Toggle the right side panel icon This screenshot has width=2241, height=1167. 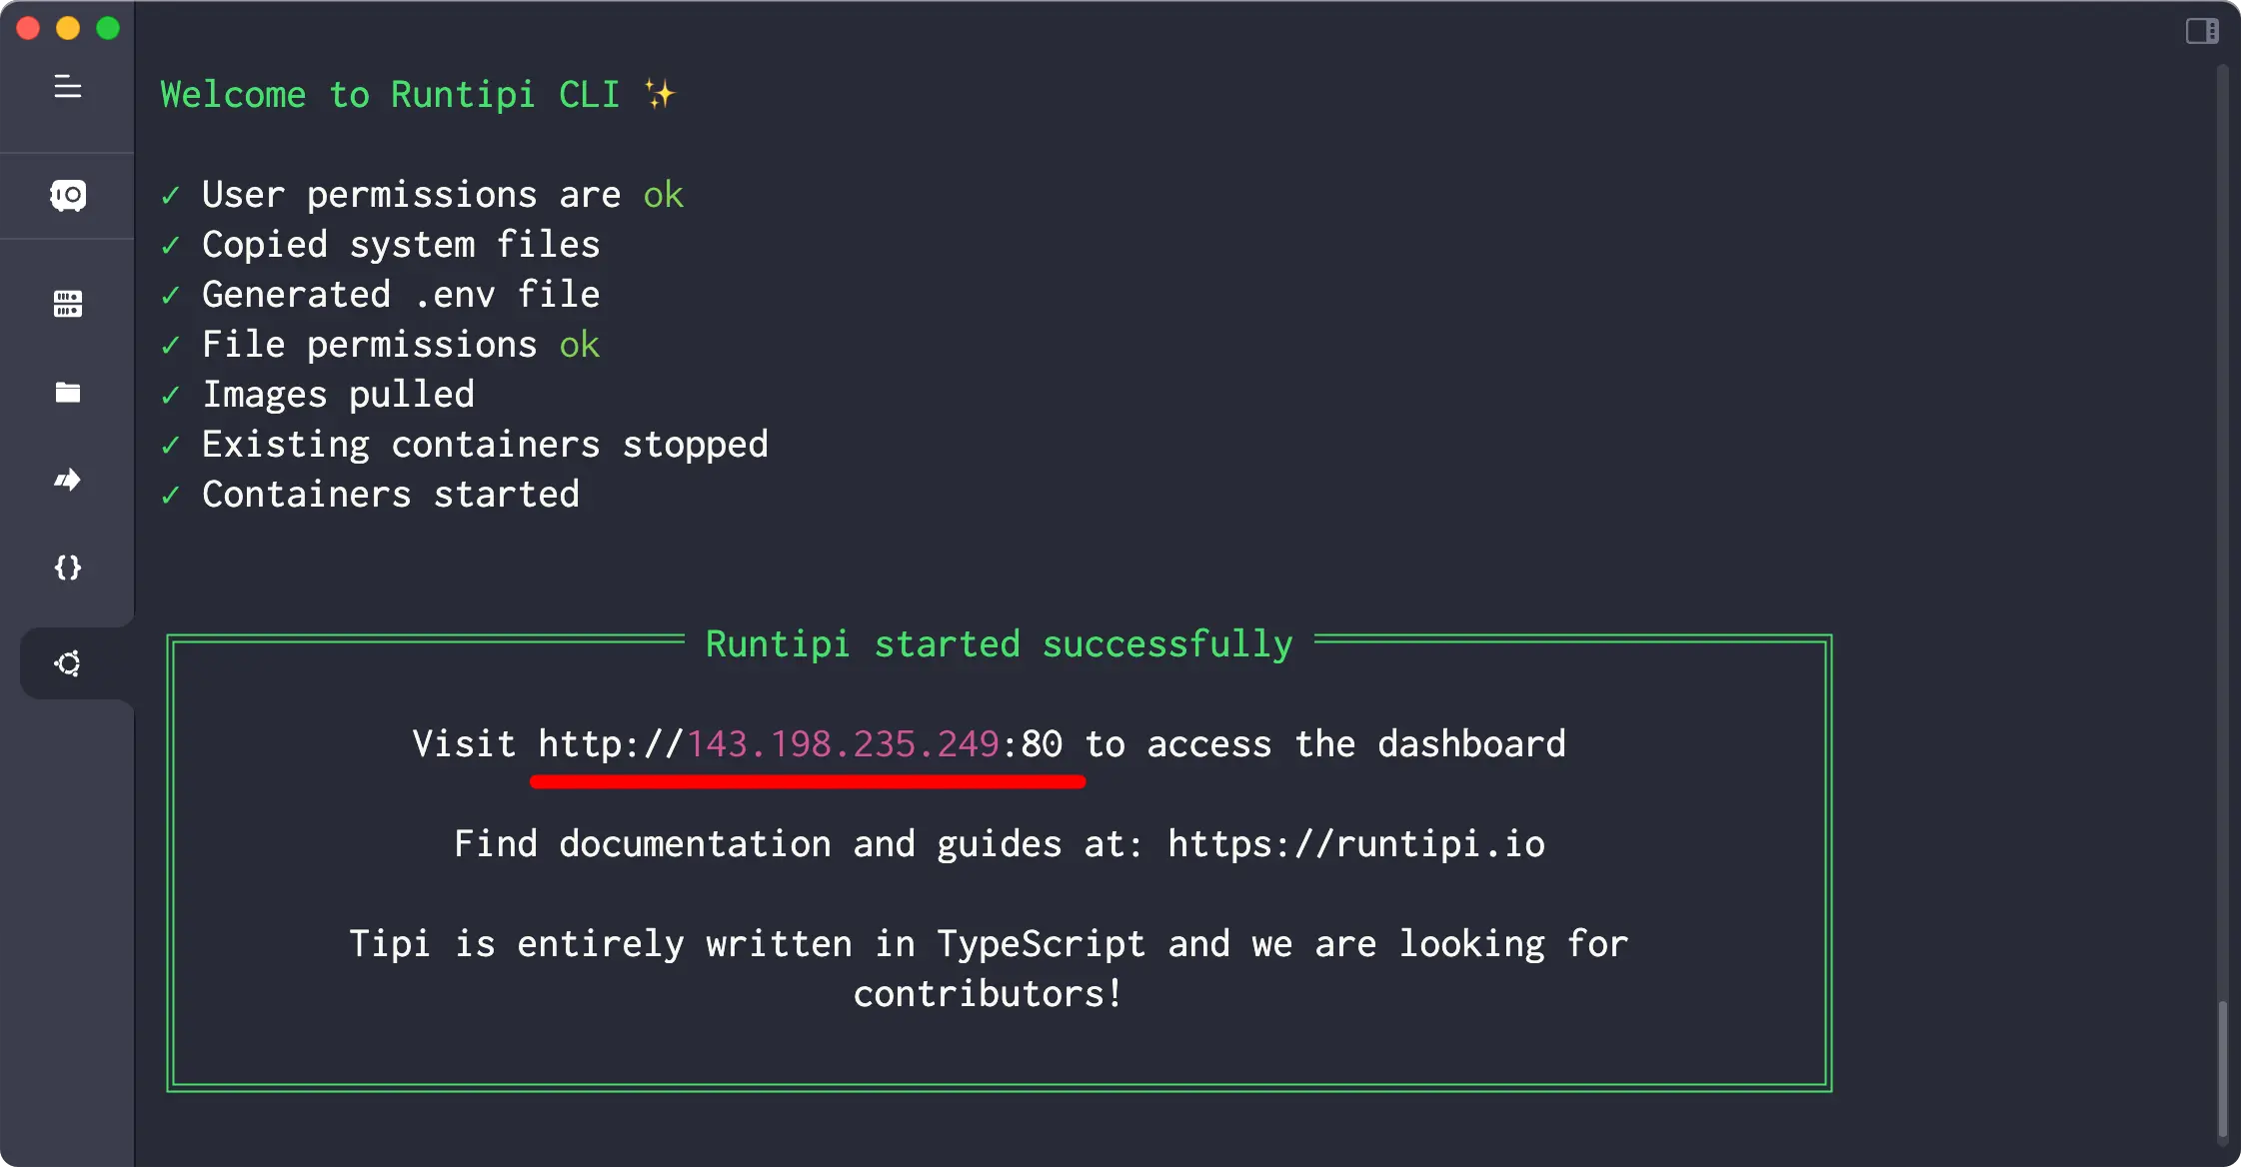click(2202, 31)
